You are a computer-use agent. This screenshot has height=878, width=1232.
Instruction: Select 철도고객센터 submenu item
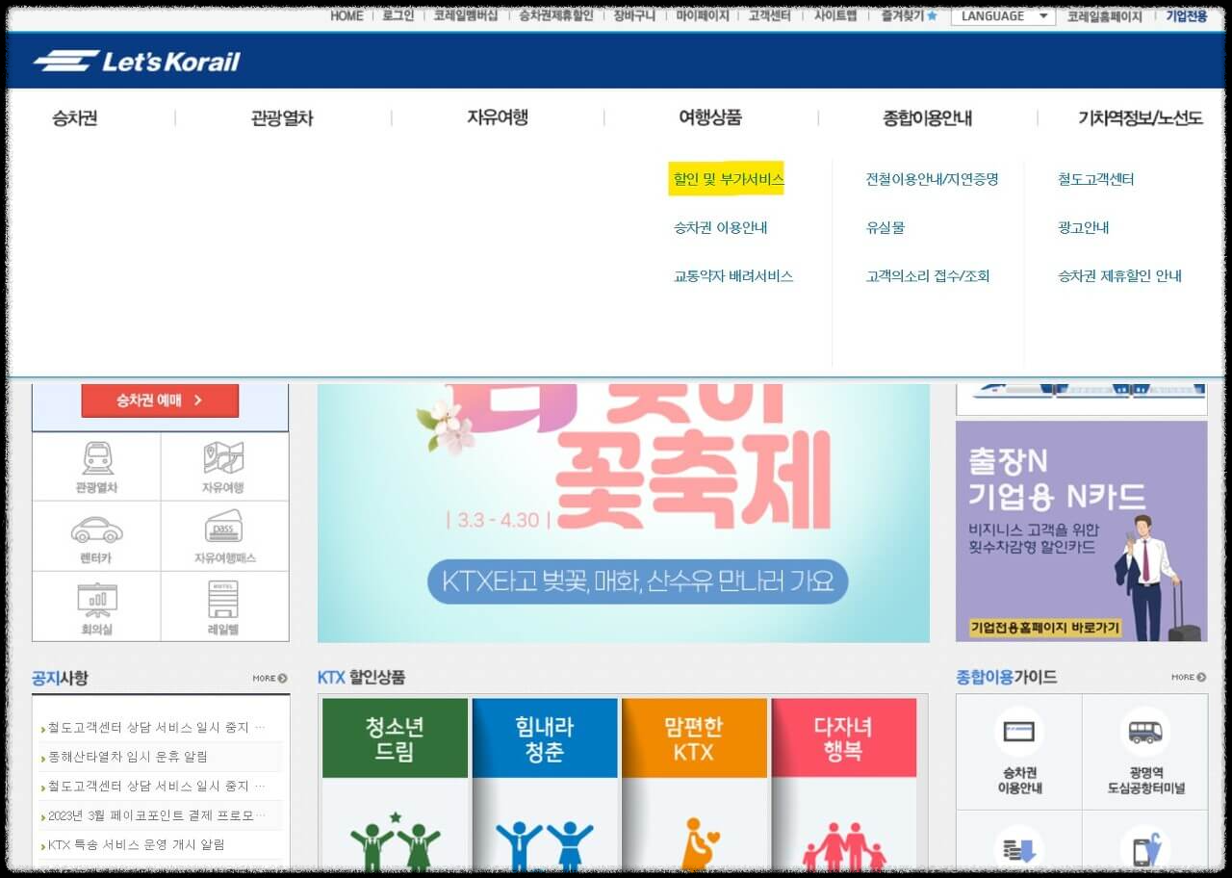tap(1096, 179)
